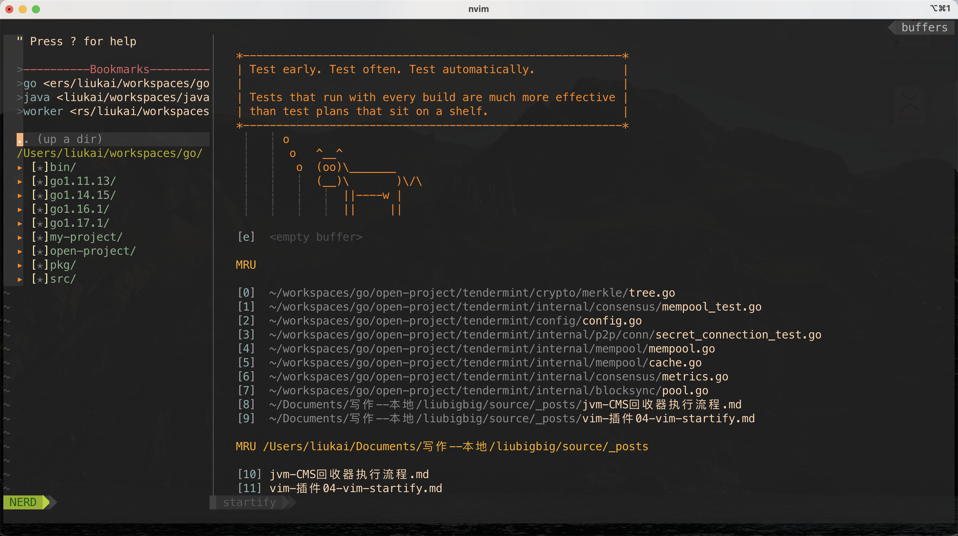
Task: Click the Test early quote line
Action: (392, 69)
